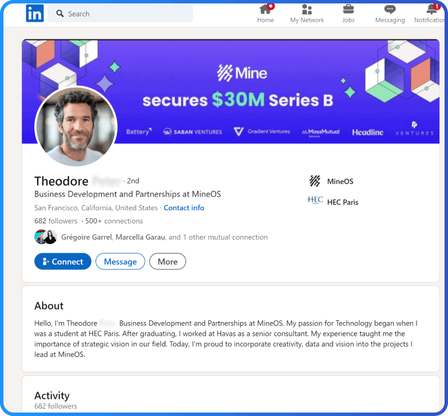Go to the Jobs briefcase icon
The height and width of the screenshot is (416, 448).
tap(348, 10)
